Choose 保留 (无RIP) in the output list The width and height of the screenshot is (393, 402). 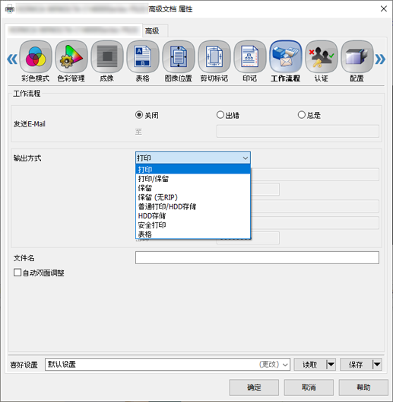tap(193, 197)
